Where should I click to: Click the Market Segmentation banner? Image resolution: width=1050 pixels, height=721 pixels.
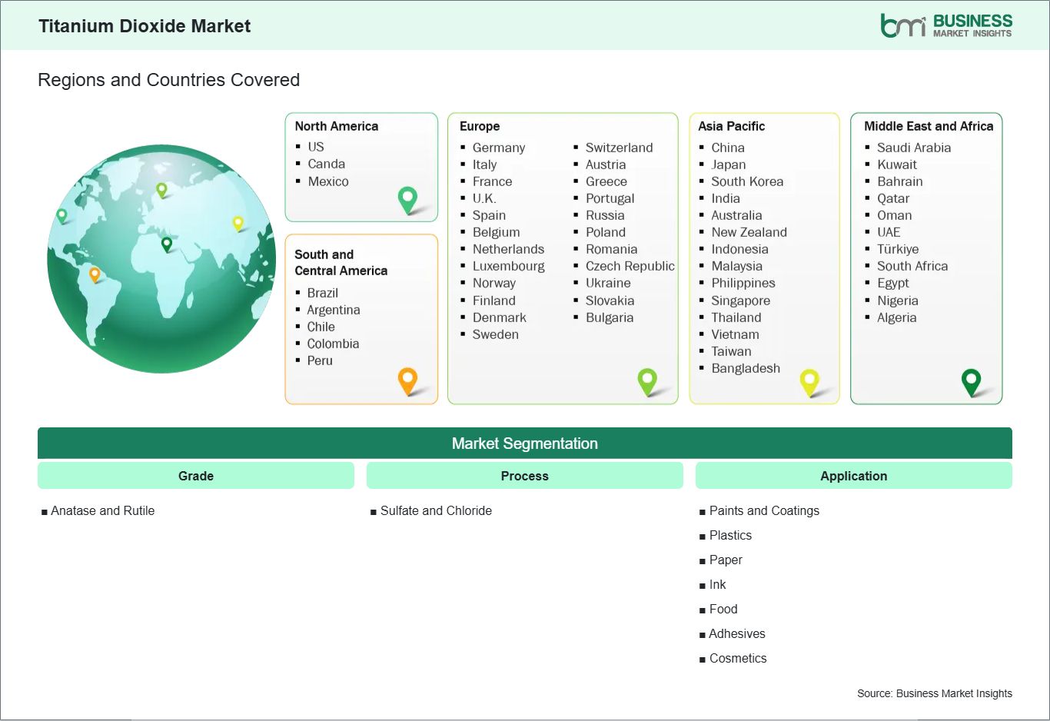point(524,444)
